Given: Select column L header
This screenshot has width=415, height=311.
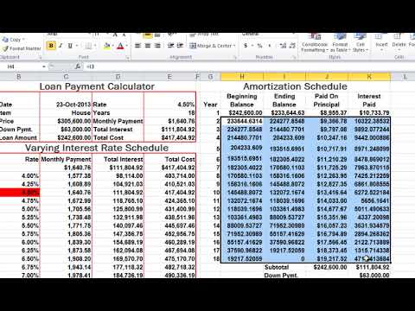Looking at the screenshot, I should tap(405, 77).
